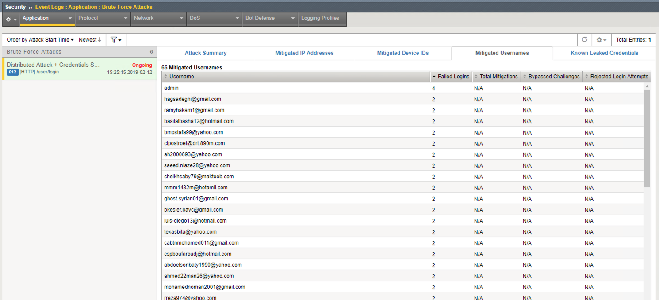Select cheikhsaby79@maktoob.com row
Screen dimensions: 659x300
tap(402, 177)
